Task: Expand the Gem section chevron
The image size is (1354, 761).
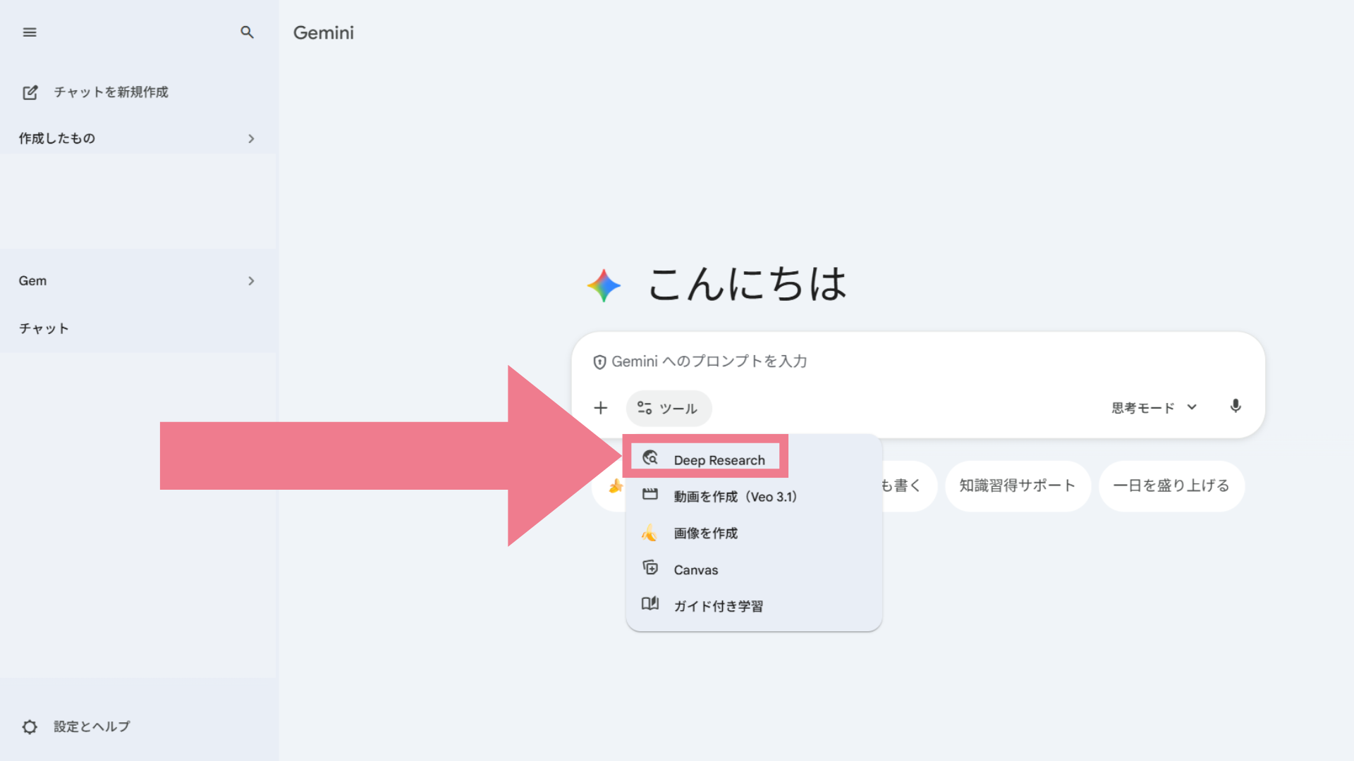Action: (251, 281)
